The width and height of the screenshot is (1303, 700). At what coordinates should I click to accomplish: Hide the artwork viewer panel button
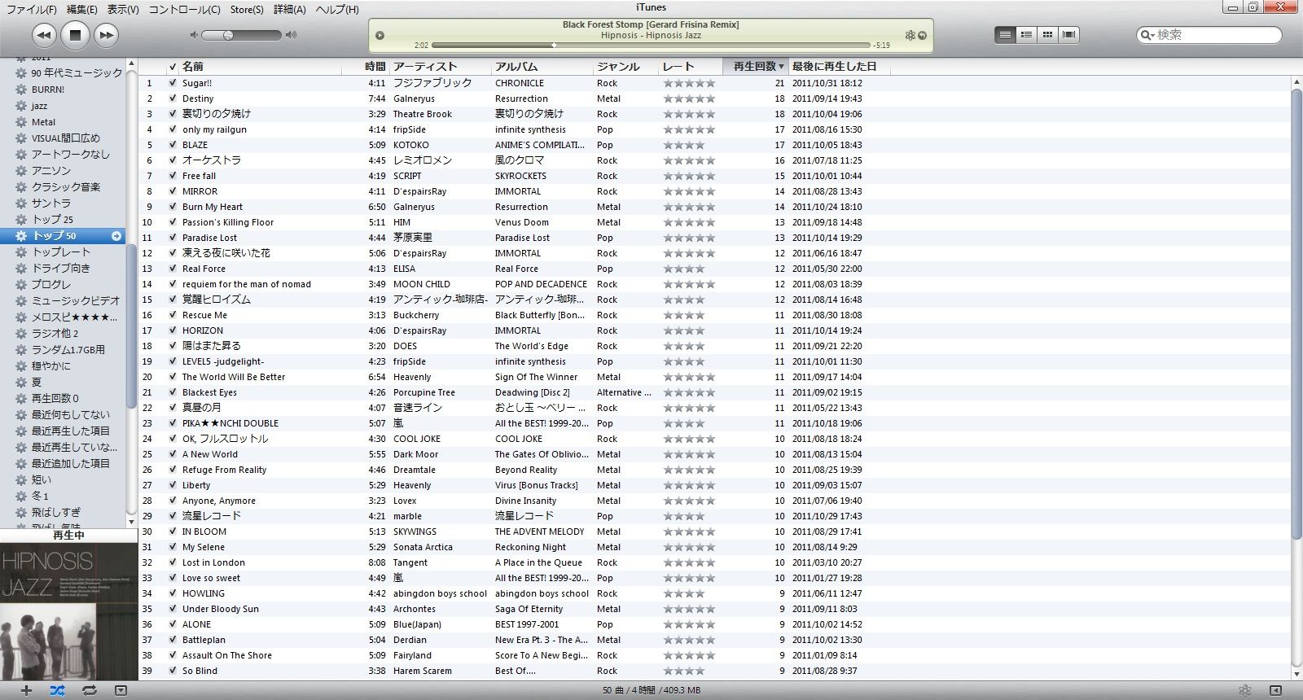pos(121,690)
